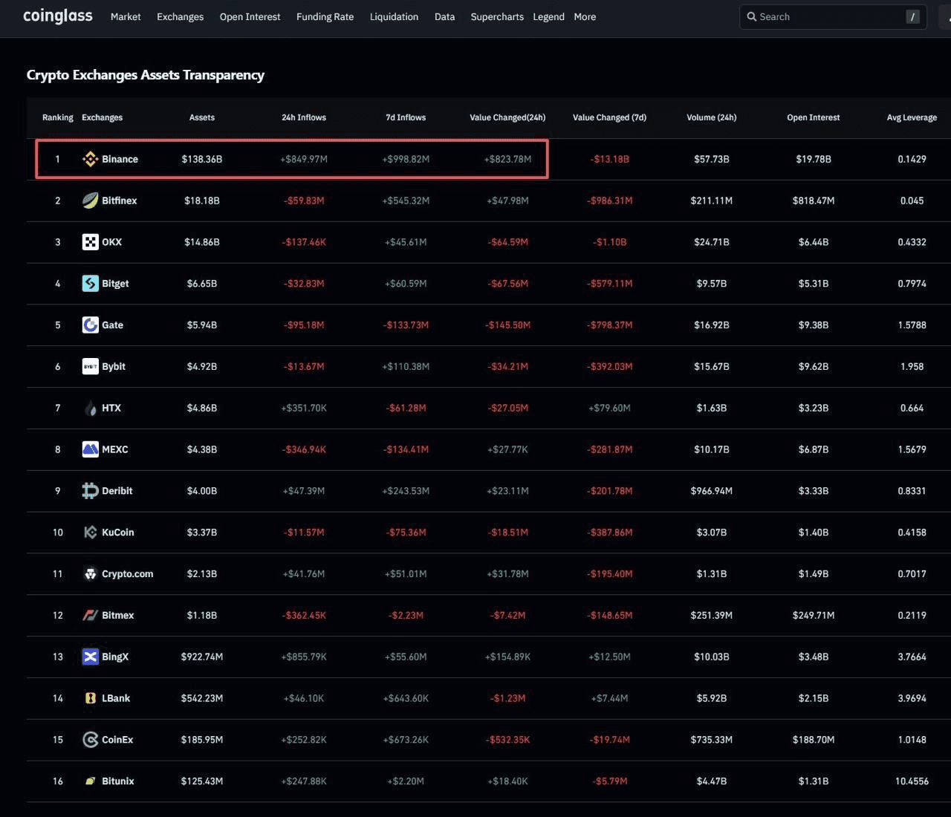951x817 pixels.
Task: Open the KuCoin exchange link
Action: (117, 533)
